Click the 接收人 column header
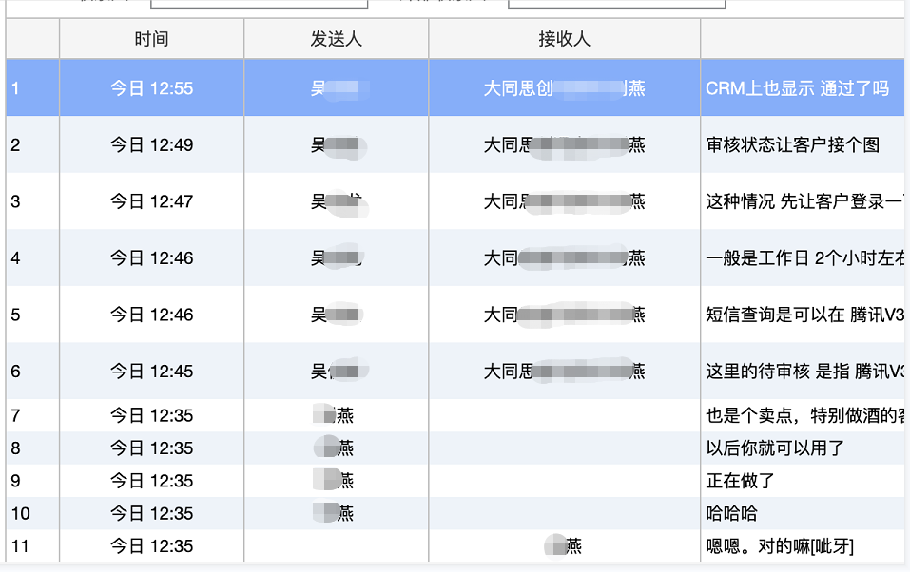 (564, 39)
